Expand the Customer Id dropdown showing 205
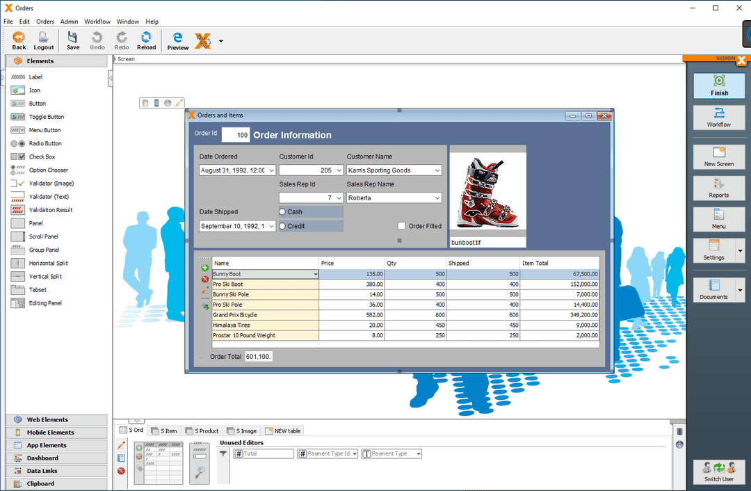 click(339, 170)
